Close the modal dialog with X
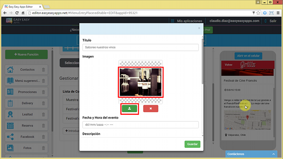This screenshot has height=159, width=283. tap(199, 28)
